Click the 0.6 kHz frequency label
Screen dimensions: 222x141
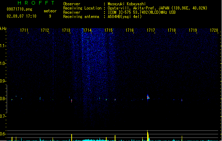(x=3, y=134)
